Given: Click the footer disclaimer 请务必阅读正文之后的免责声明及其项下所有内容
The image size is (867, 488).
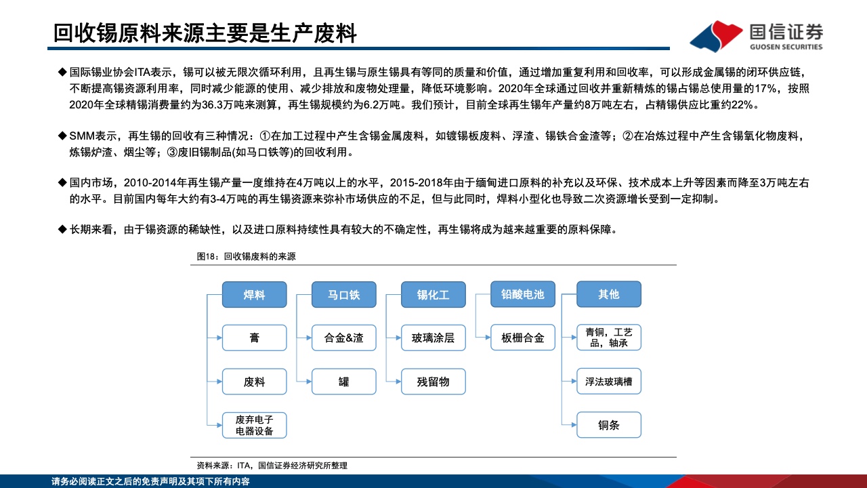Looking at the screenshot, I should coord(150,481).
